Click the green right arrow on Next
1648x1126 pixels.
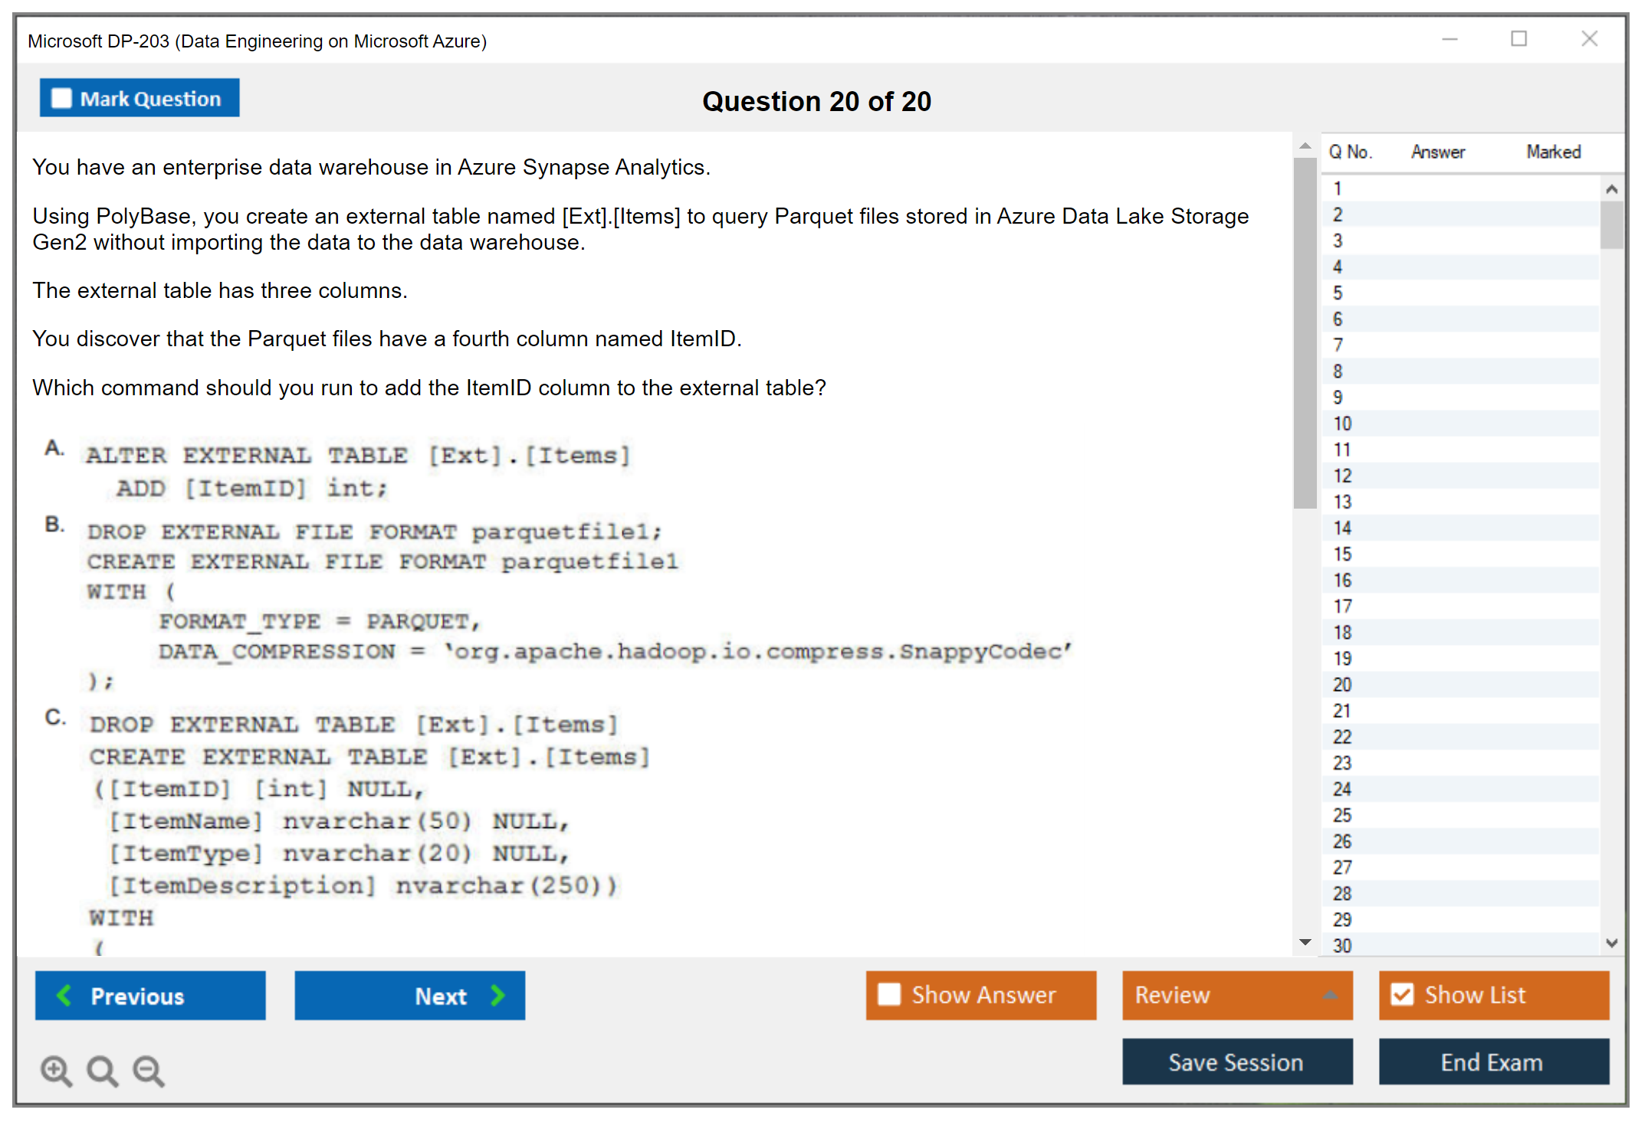coord(498,995)
